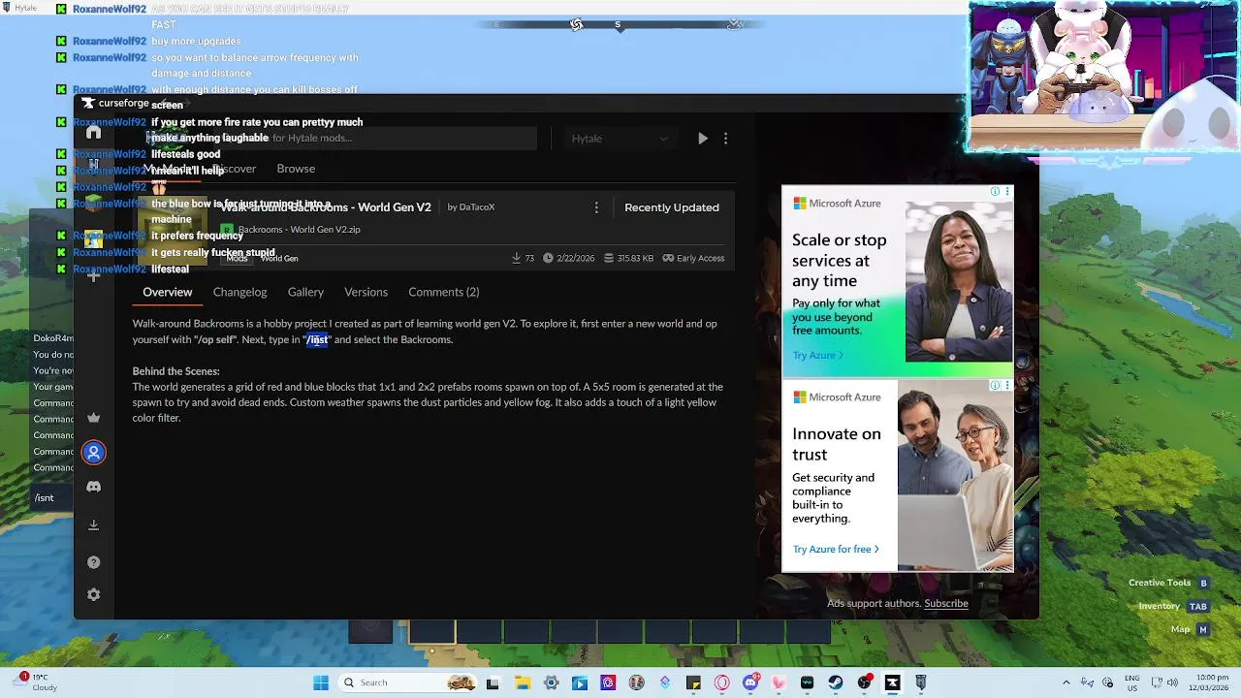Image resolution: width=1241 pixels, height=698 pixels.
Task: Click the Backrooms - World Gen V2.zip file name
Action: click(x=299, y=230)
